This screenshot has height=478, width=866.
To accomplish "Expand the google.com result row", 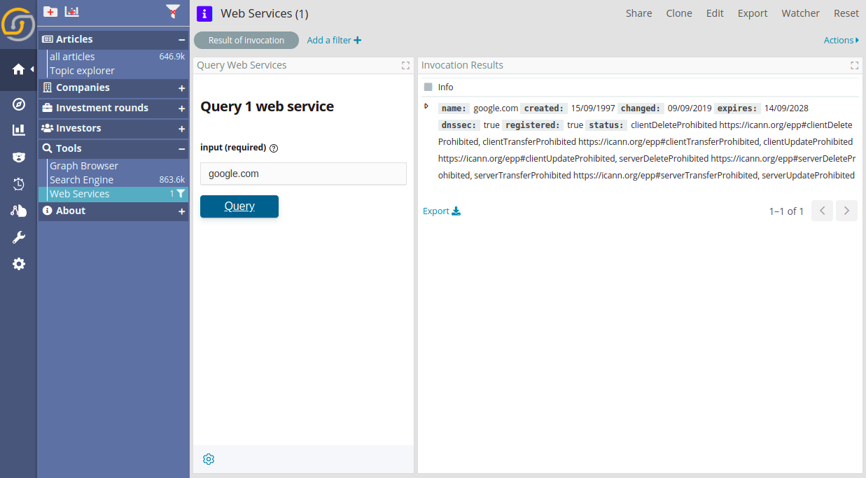I will click(x=426, y=106).
